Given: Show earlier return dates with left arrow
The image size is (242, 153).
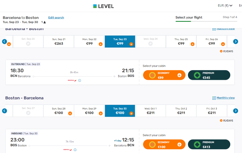Looking at the screenshot, I should [5, 111].
